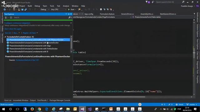Click the notifications flag icon in title bar
Image resolution: width=200 pixels, height=112 pixels.
148,2
